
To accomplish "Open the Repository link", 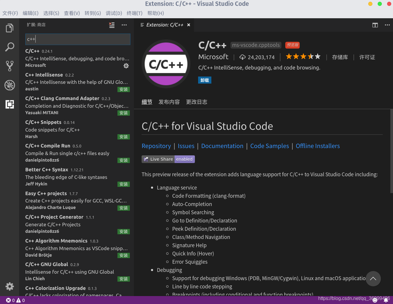I will 156,146.
